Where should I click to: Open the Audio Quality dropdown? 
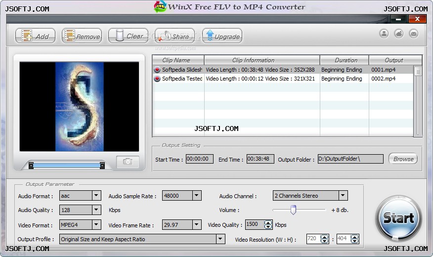pyautogui.click(x=96, y=210)
